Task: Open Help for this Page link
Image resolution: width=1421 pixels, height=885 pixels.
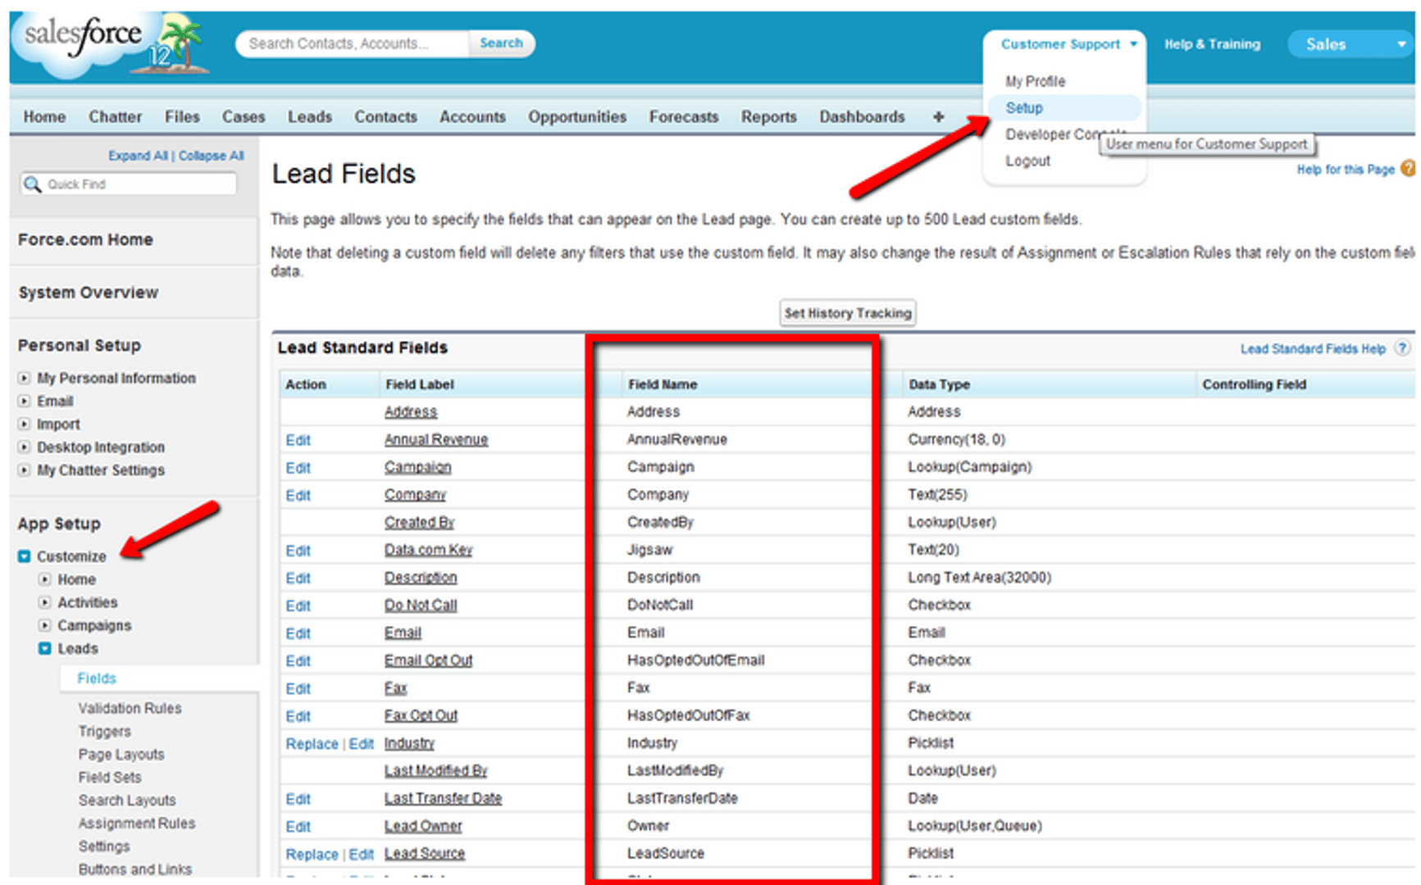Action: [1346, 170]
